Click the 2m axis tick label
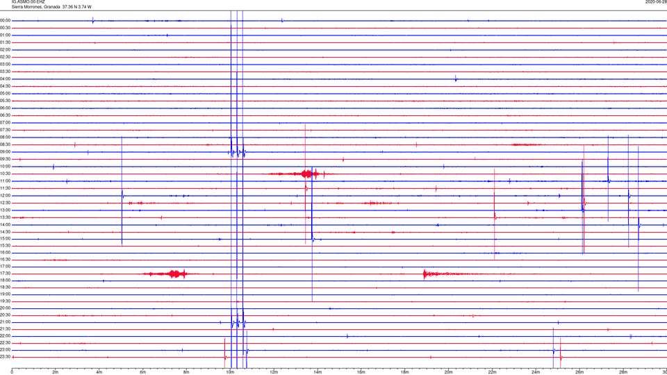Image resolution: width=667 pixels, height=375 pixels. (x=56, y=372)
